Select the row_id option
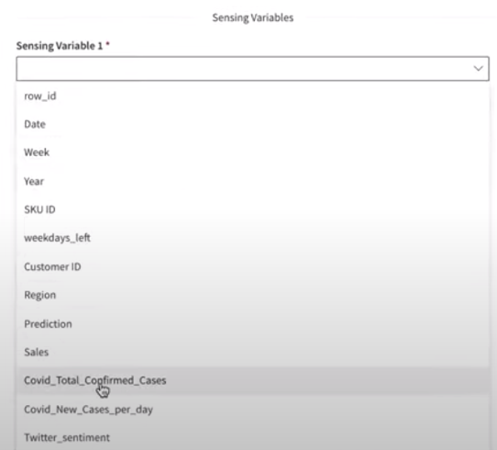Image resolution: width=497 pixels, height=450 pixels. pos(252,96)
